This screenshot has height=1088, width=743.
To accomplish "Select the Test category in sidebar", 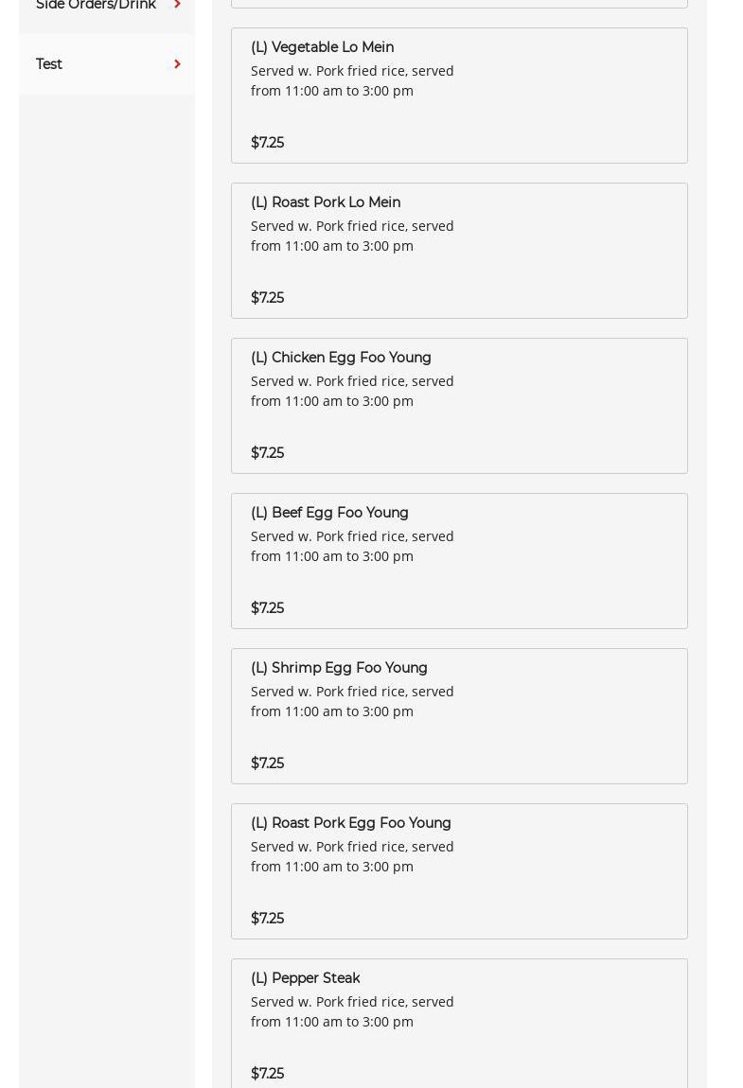I will click(49, 64).
